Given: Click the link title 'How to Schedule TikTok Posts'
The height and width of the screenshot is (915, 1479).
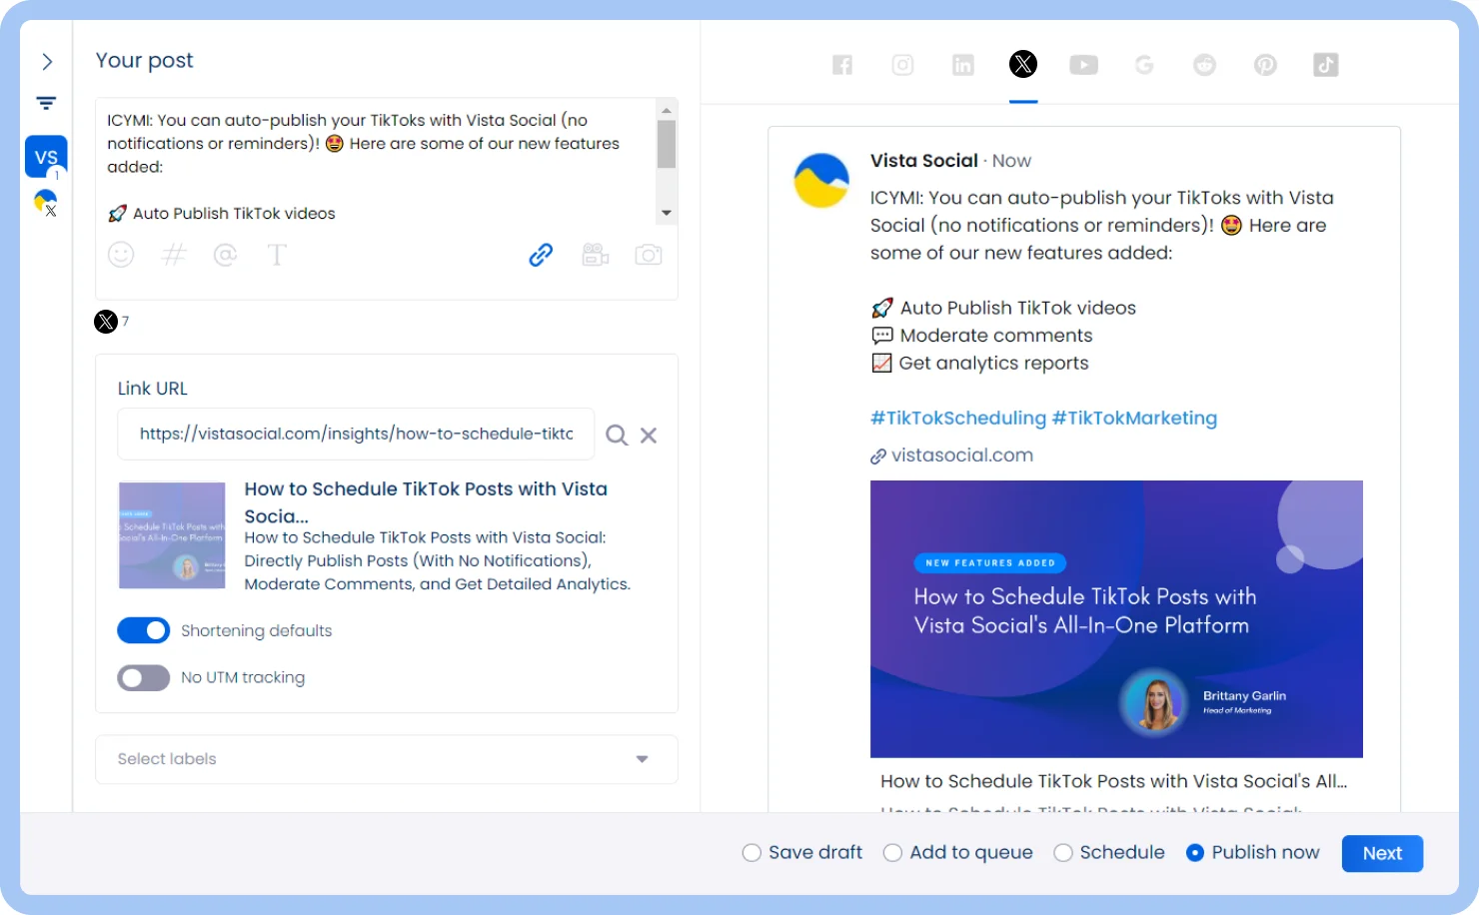Looking at the screenshot, I should [426, 501].
